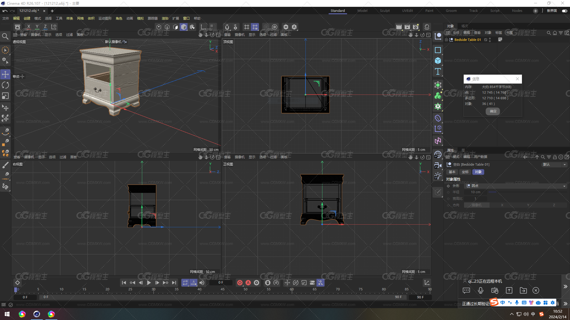Screen dimensions: 570x320
Task: Play the animation forward
Action: pyautogui.click(x=149, y=283)
